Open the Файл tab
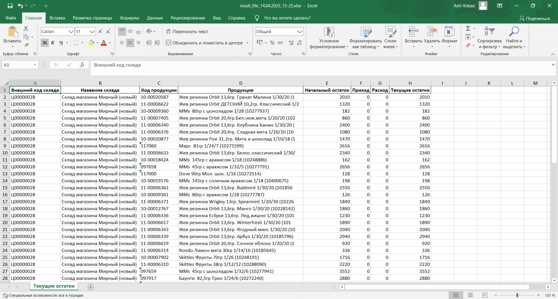 [x=11, y=18]
